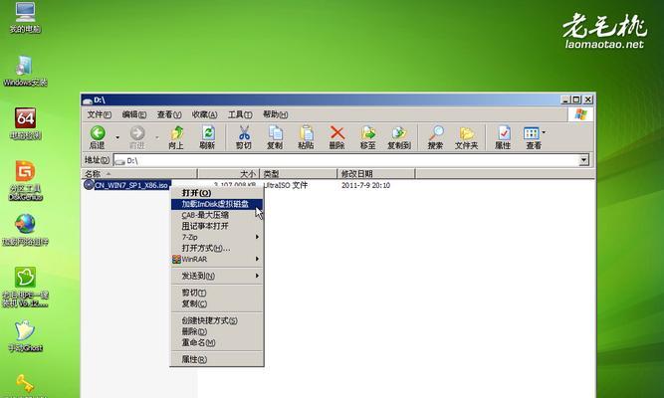Open the network globe desktop icon
The height and width of the screenshot is (398, 664).
26,224
